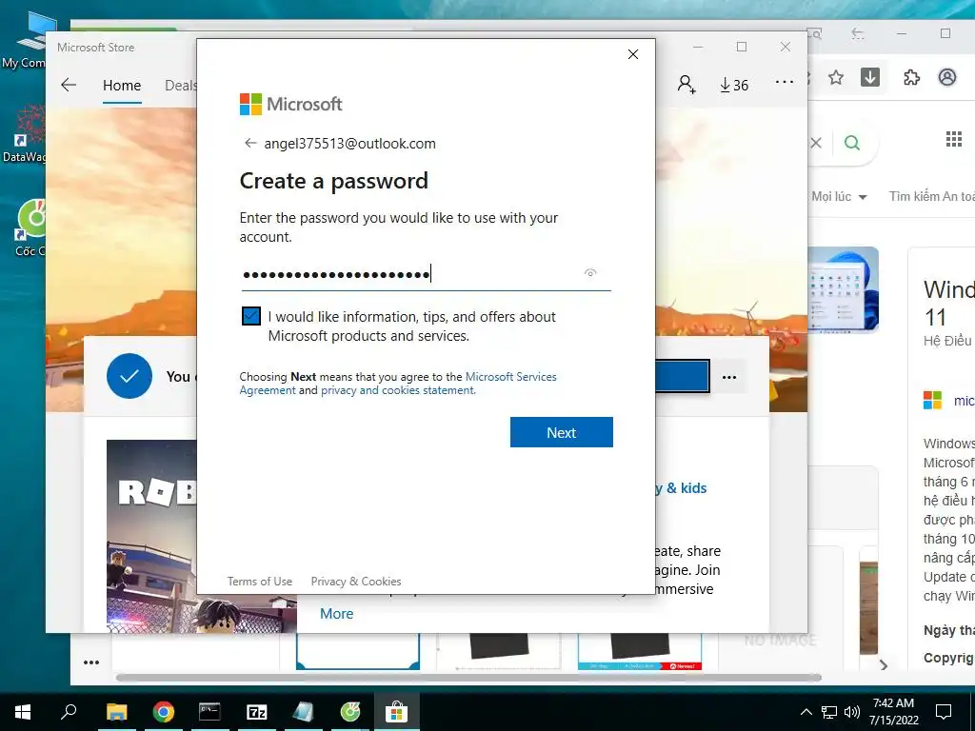This screenshot has width=975, height=731.
Task: Open browser extensions puzzle icon
Action: click(911, 78)
